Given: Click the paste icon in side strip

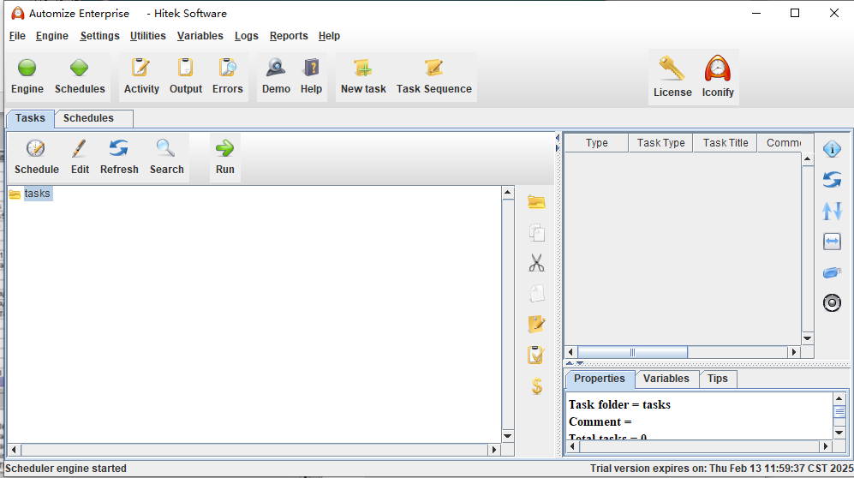Looking at the screenshot, I should (x=536, y=294).
